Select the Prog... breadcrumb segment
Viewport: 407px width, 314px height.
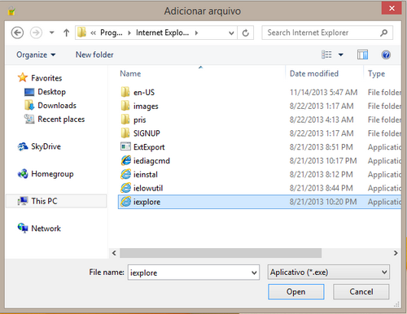coord(112,33)
